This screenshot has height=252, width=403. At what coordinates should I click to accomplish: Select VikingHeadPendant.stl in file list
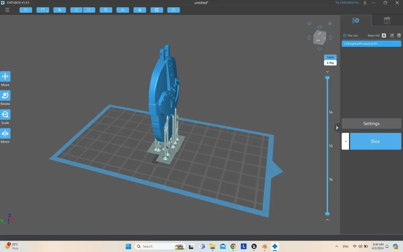click(x=371, y=44)
